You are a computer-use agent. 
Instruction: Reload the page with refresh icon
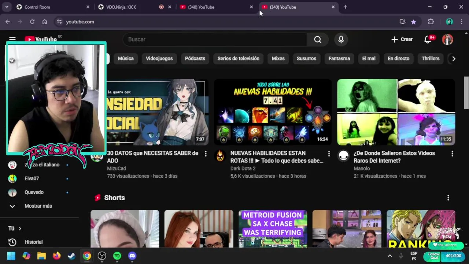(x=32, y=22)
